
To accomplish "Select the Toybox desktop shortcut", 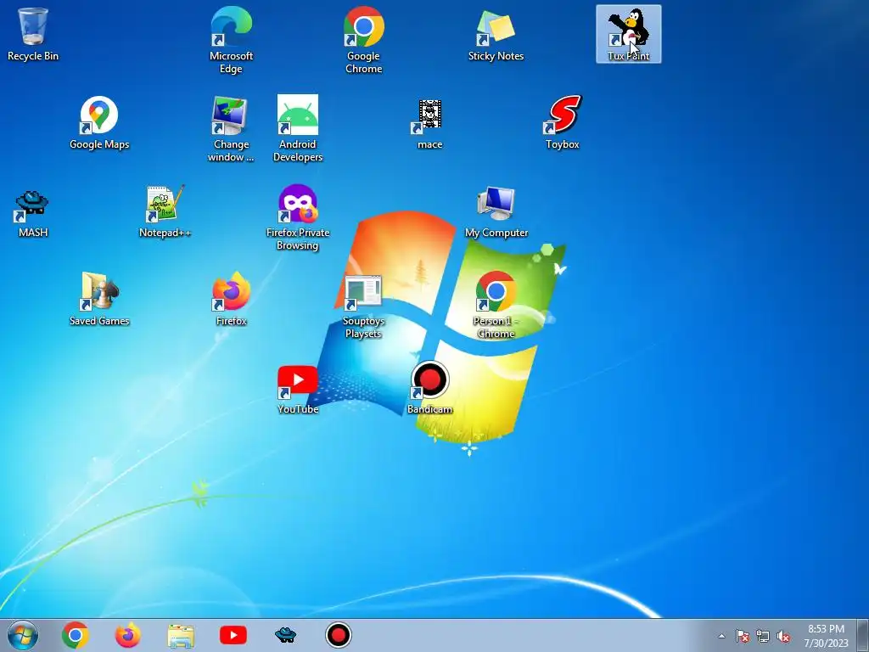I will point(562,123).
